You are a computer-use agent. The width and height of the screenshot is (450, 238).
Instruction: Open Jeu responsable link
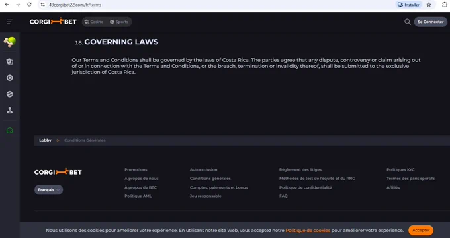[206, 196]
